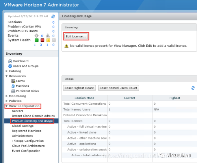
Task: Click the green System Health status square
Action: (37, 40)
